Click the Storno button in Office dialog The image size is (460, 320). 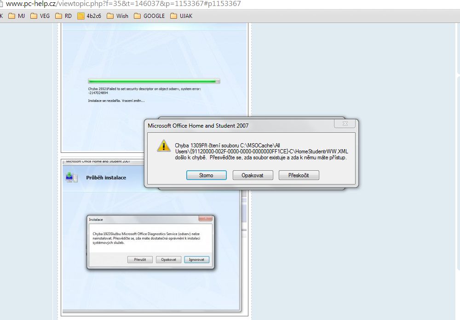(x=206, y=175)
